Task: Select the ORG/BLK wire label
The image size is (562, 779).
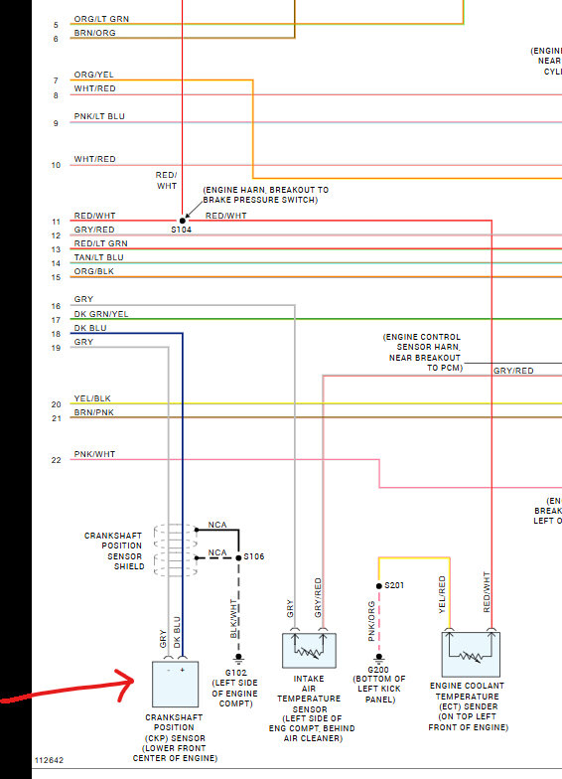Action: (93, 271)
